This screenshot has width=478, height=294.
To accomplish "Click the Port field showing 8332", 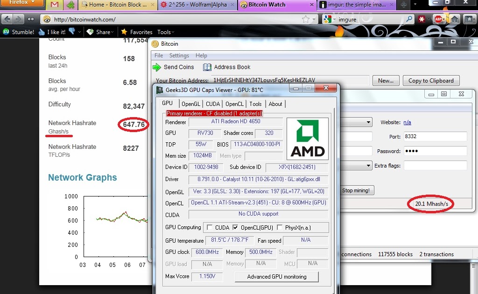I will [435, 136].
